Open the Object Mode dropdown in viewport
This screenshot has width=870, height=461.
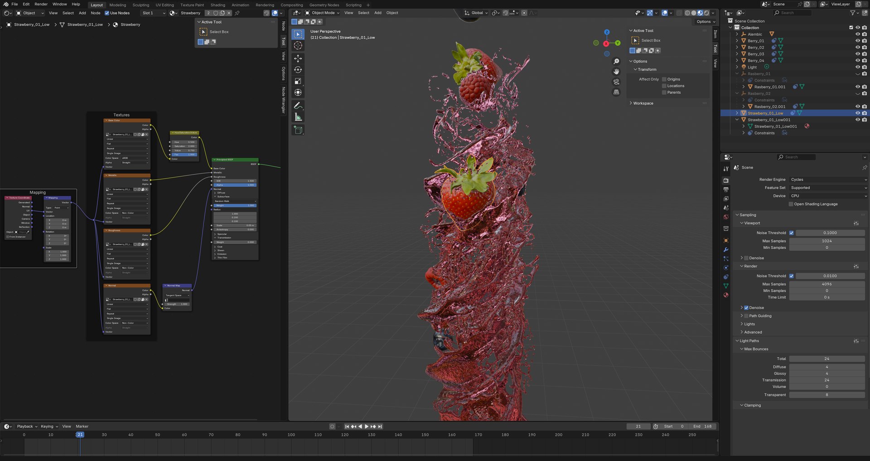(322, 13)
